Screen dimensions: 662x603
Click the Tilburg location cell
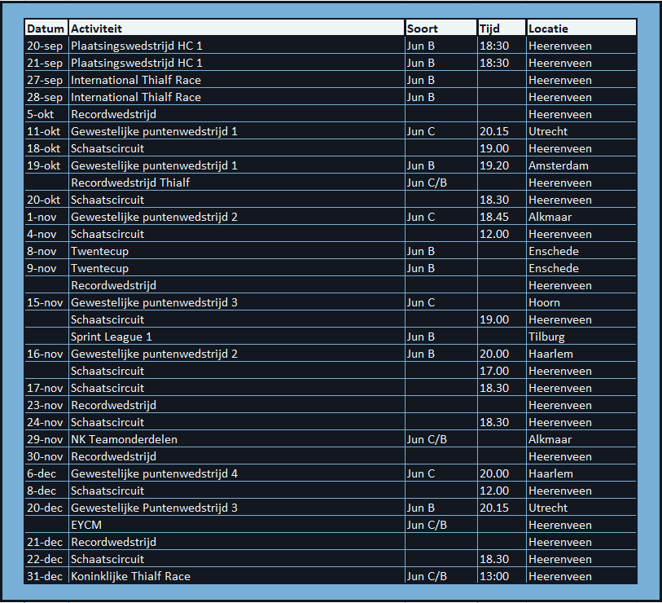(x=546, y=337)
